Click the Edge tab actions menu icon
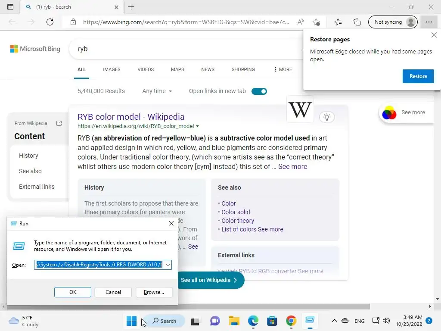The height and width of the screenshot is (331, 441). coord(10,7)
